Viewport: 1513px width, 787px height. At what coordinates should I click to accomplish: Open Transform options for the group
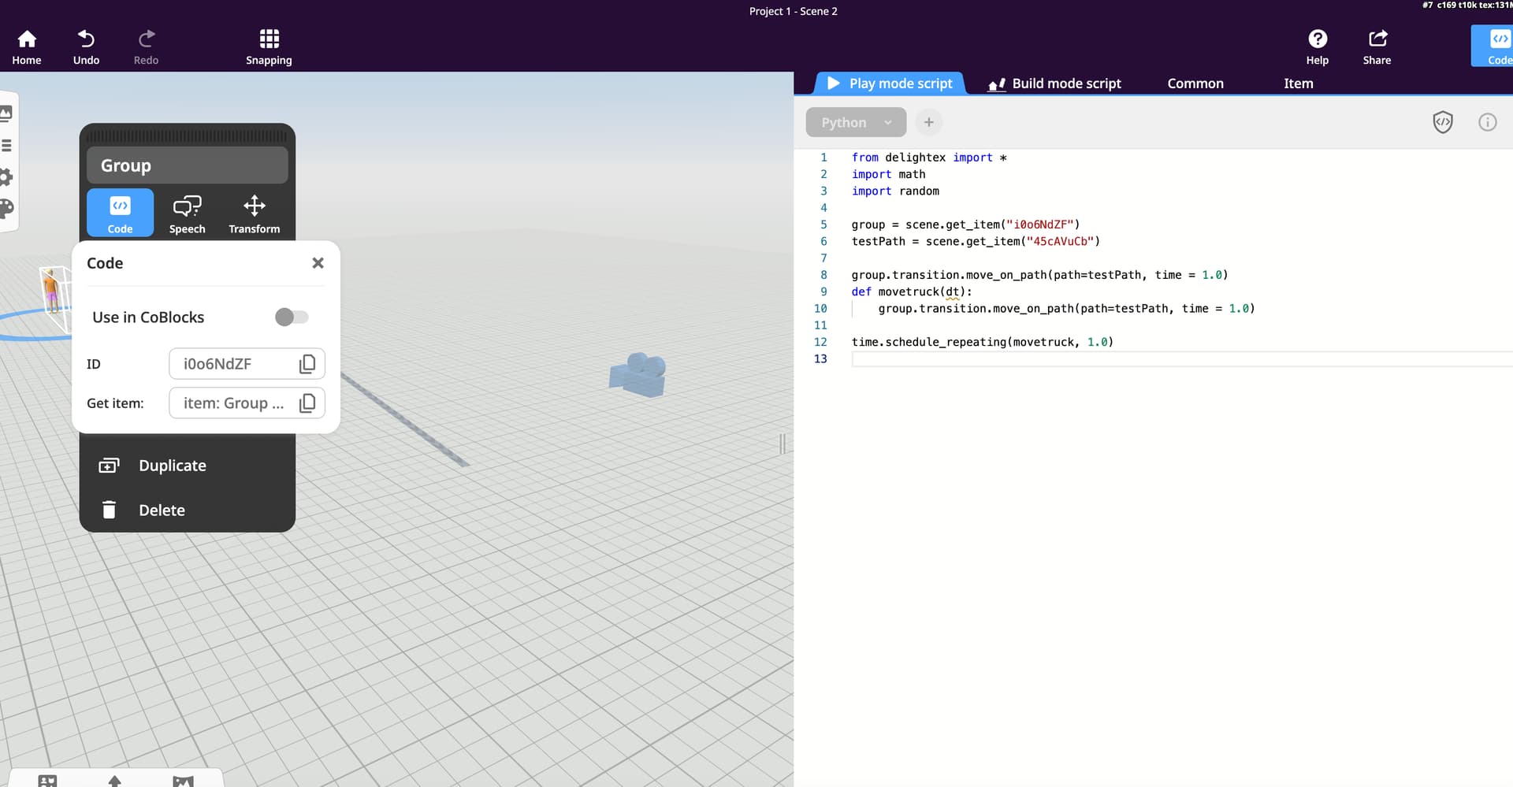click(255, 214)
